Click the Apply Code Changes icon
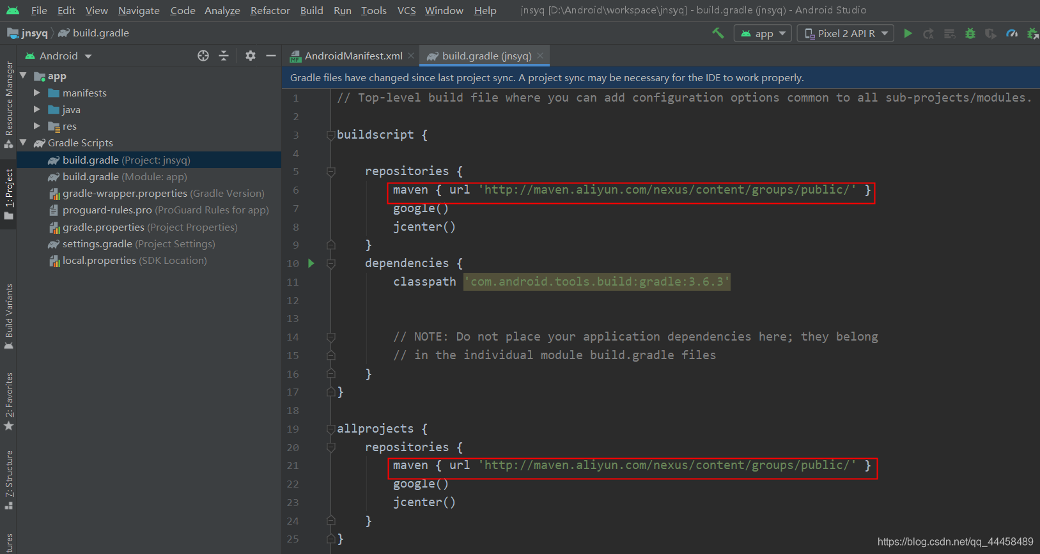 click(949, 33)
